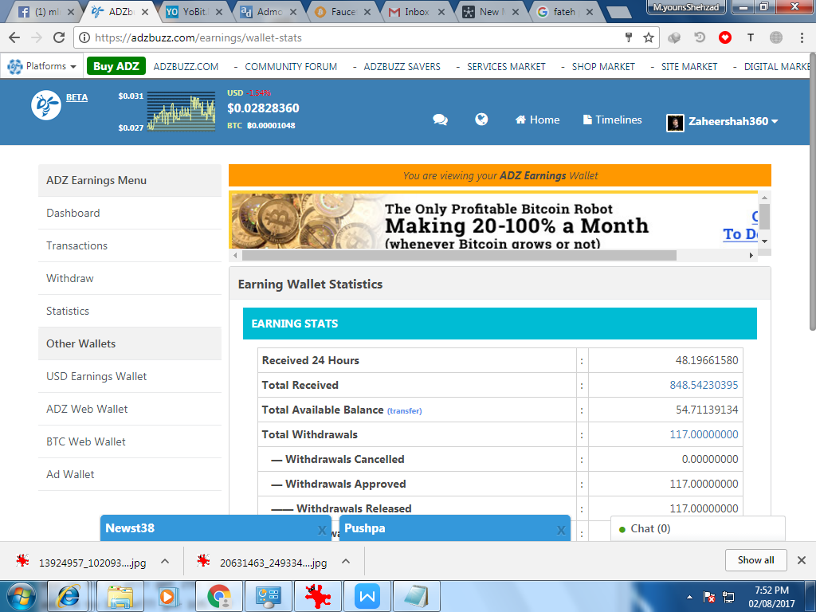Click Total Received value 848.54230395
The image size is (816, 612).
click(x=704, y=385)
